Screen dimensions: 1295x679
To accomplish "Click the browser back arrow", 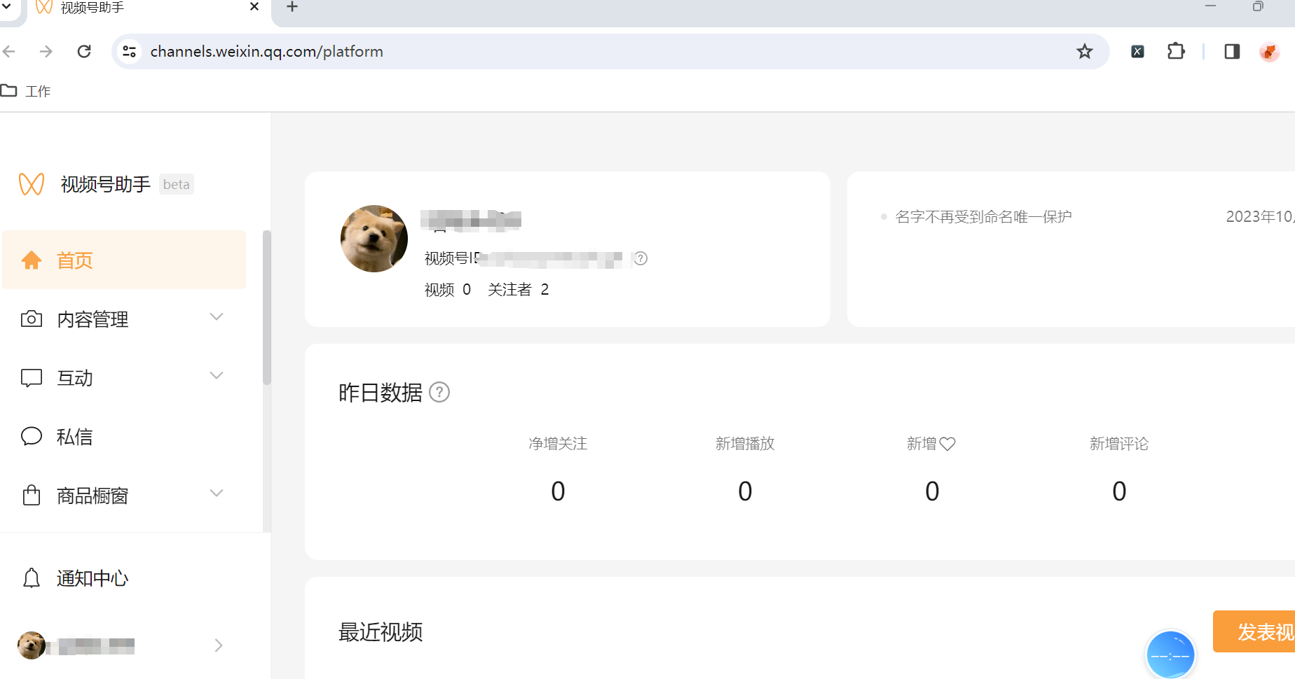I will click(x=9, y=51).
